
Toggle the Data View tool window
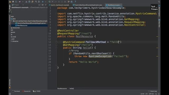[159, 23]
